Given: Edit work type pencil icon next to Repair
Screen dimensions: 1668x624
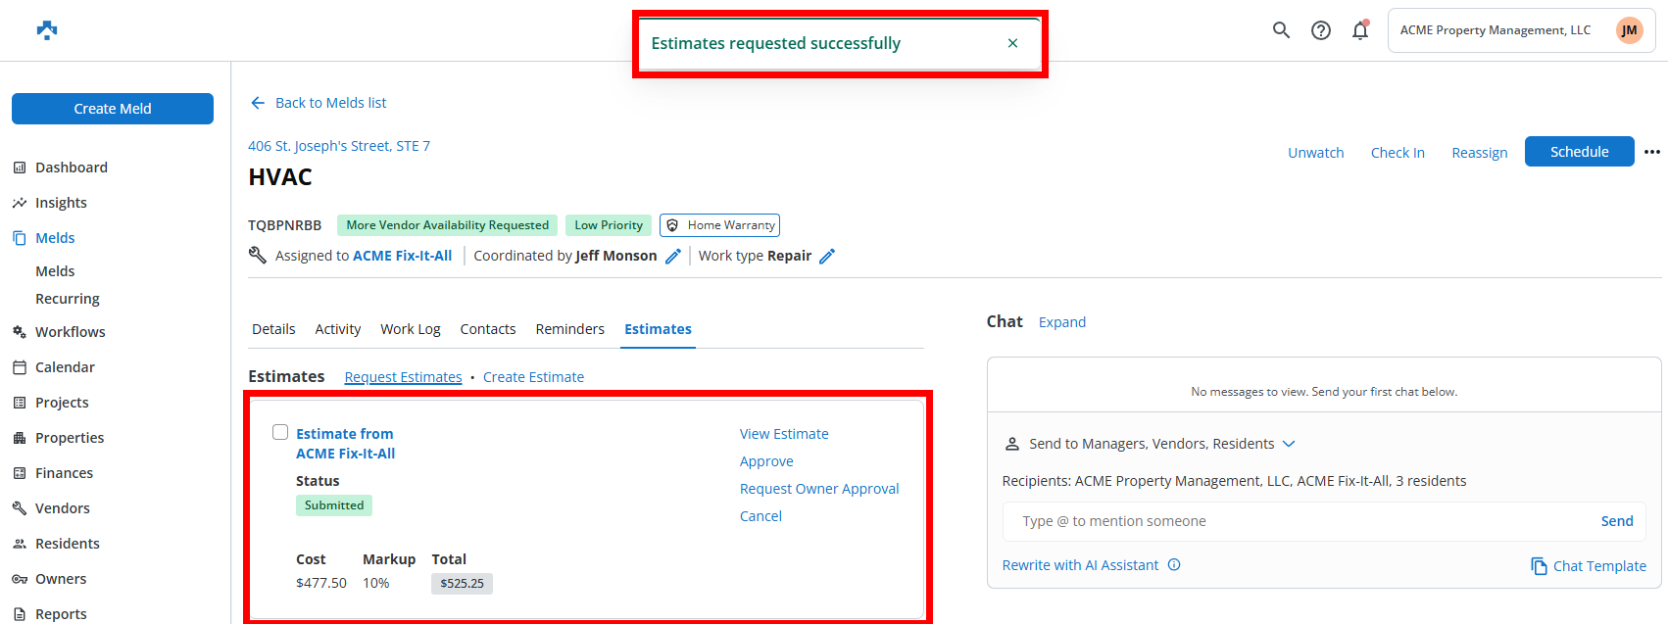Looking at the screenshot, I should pyautogui.click(x=827, y=256).
